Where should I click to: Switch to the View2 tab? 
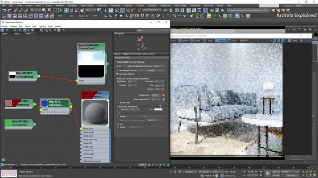[16, 34]
